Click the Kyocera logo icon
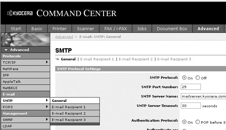 (x=9, y=13)
